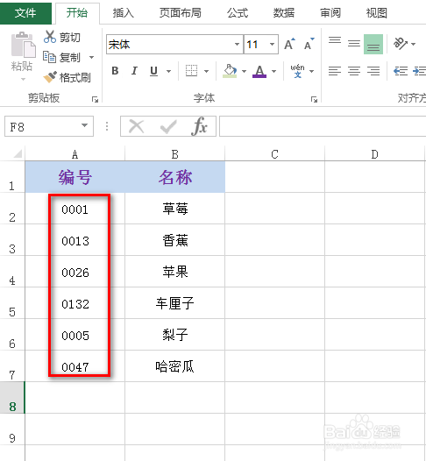Open the 文件 tab
The width and height of the screenshot is (426, 461).
click(x=25, y=12)
